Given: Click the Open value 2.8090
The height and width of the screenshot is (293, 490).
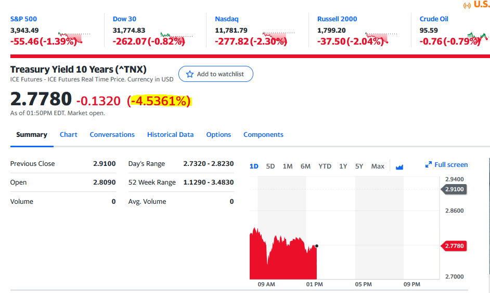Looking at the screenshot, I should (x=105, y=183).
